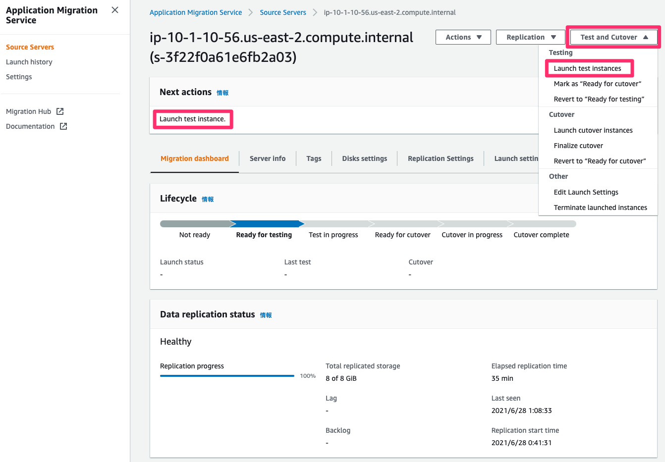Click Test in progress lifecycle step
This screenshot has width=665, height=462.
(x=333, y=235)
